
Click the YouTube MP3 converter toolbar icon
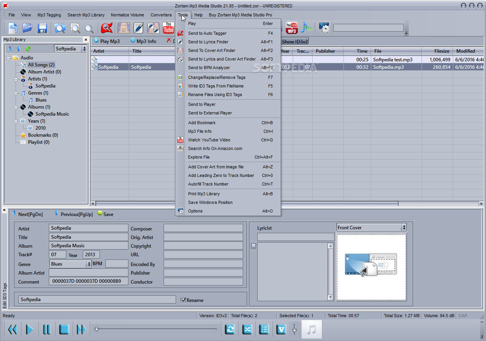tap(292, 28)
